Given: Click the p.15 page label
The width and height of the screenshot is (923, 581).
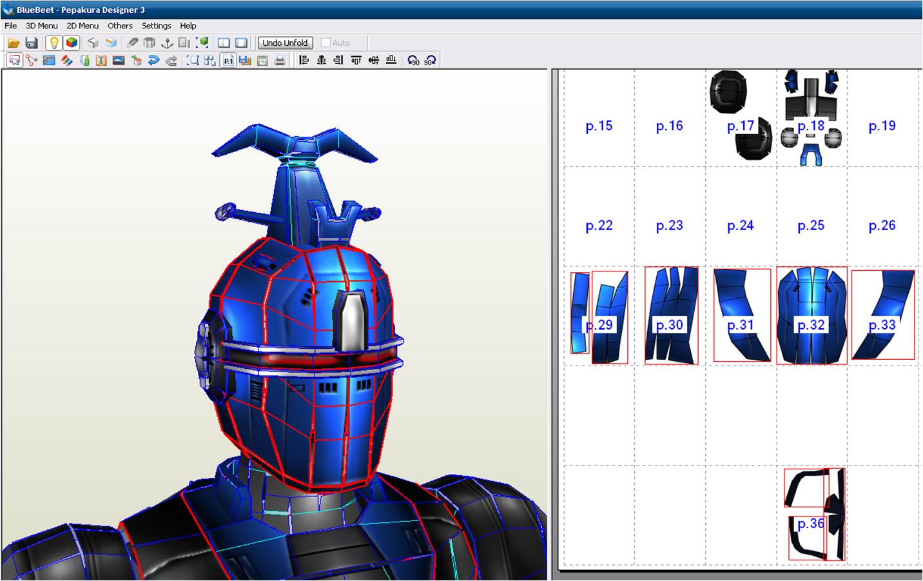Looking at the screenshot, I should point(599,126).
